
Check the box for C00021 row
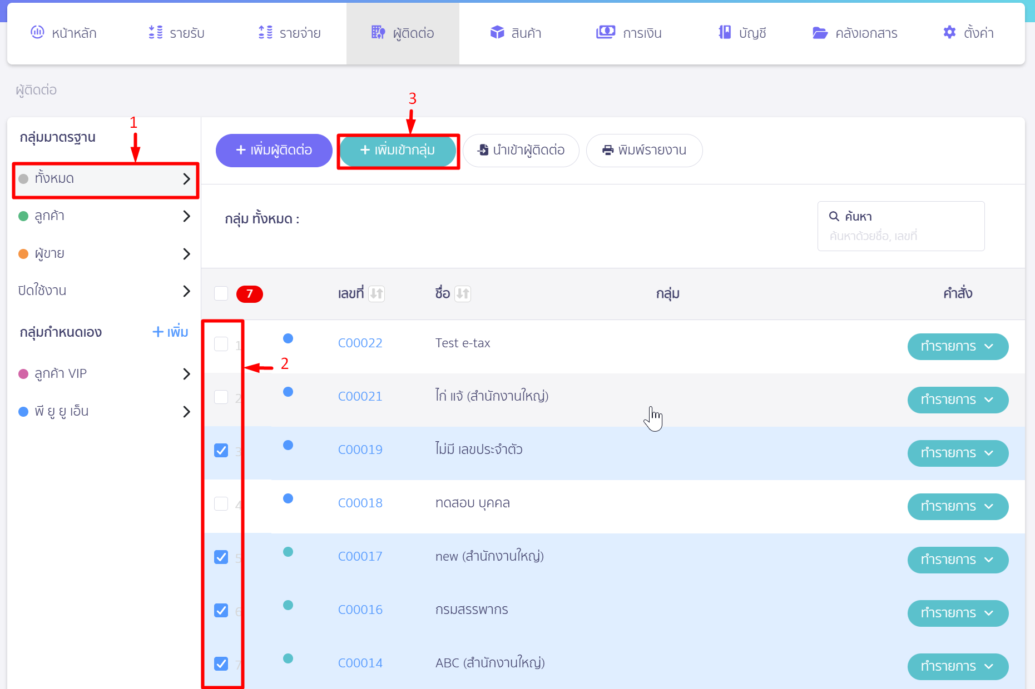(221, 397)
